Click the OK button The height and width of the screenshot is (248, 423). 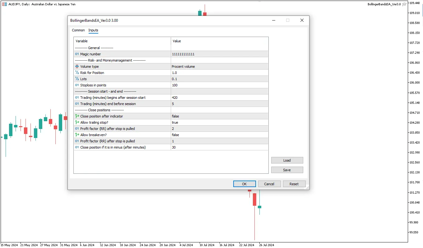(x=244, y=184)
